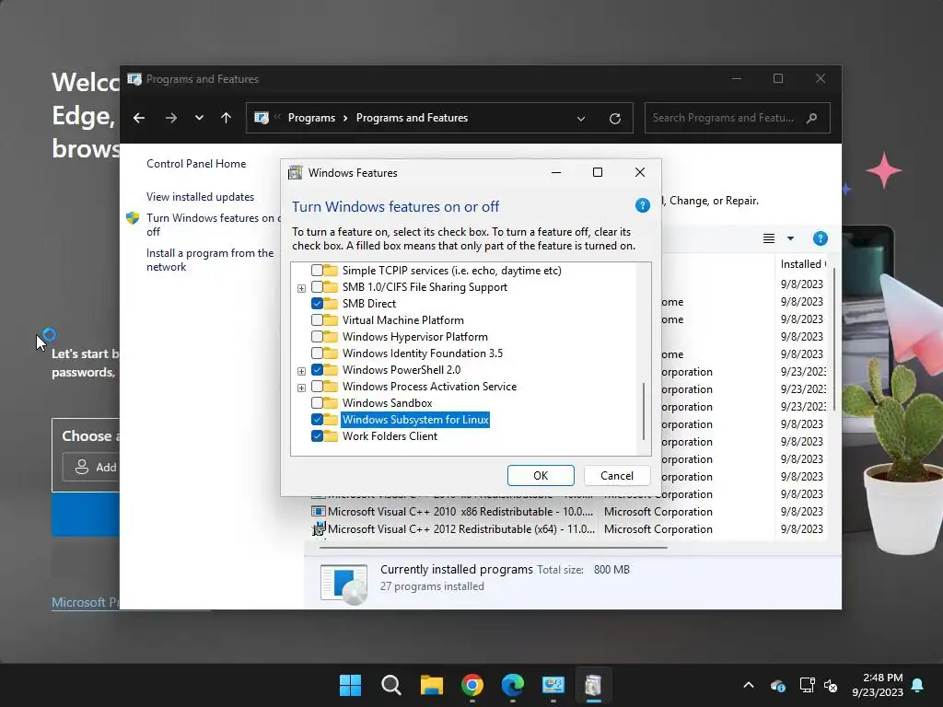Check the Simple TCPIP services checkbox
The width and height of the screenshot is (943, 707).
coord(317,271)
